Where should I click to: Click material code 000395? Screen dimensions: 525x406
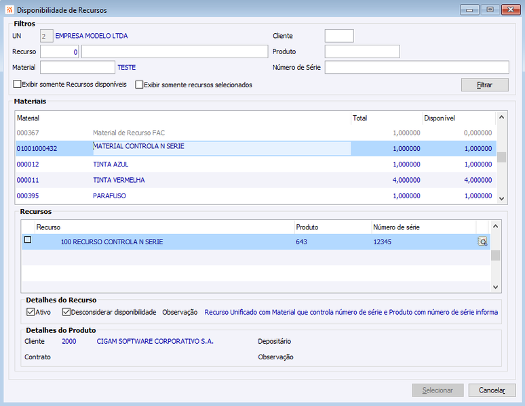click(28, 196)
